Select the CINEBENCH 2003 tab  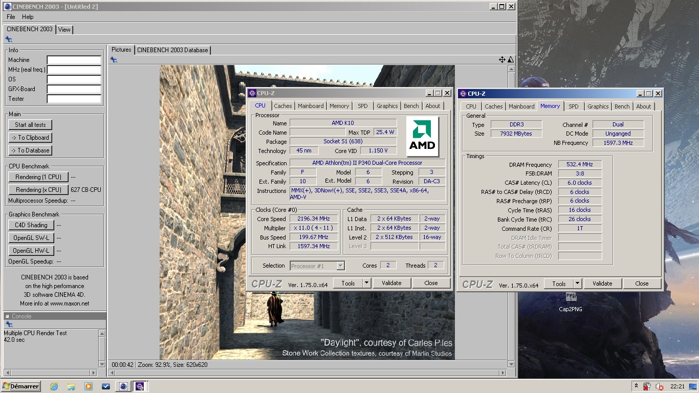(29, 29)
